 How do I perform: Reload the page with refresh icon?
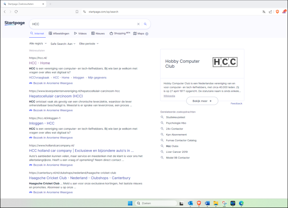point(16,11)
